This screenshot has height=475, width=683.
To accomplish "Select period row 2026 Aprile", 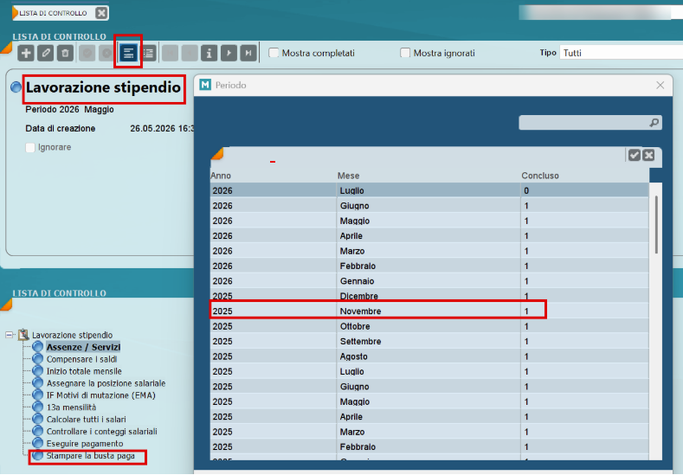I will pyautogui.click(x=429, y=235).
